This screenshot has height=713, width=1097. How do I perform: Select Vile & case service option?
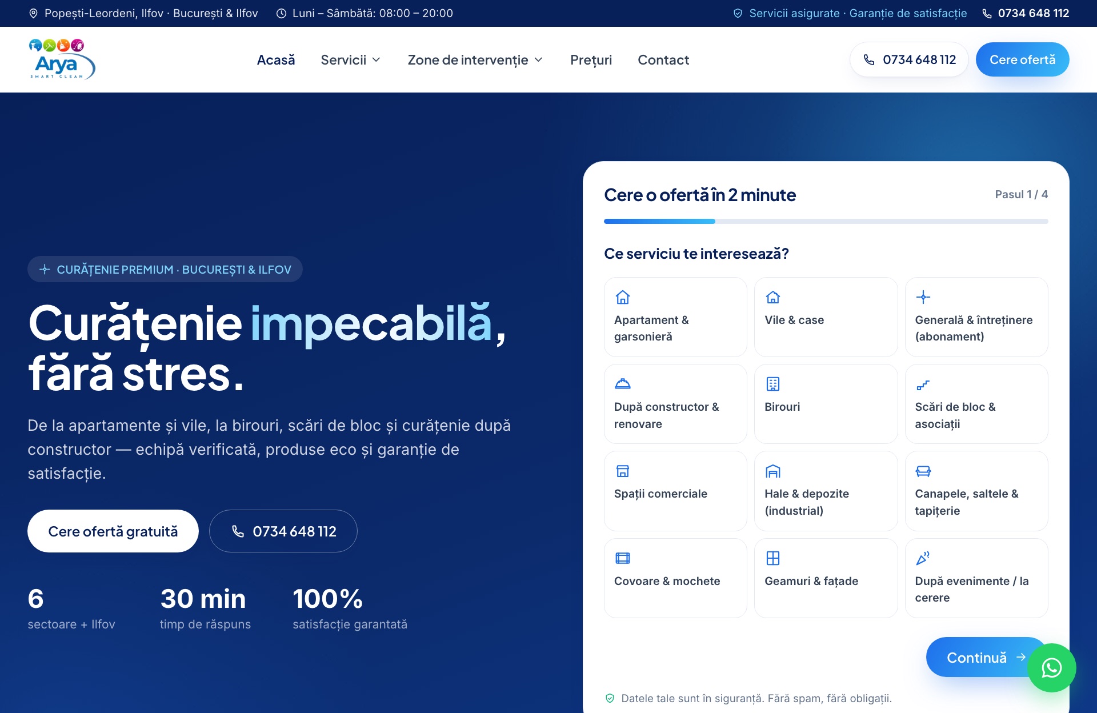point(826,317)
